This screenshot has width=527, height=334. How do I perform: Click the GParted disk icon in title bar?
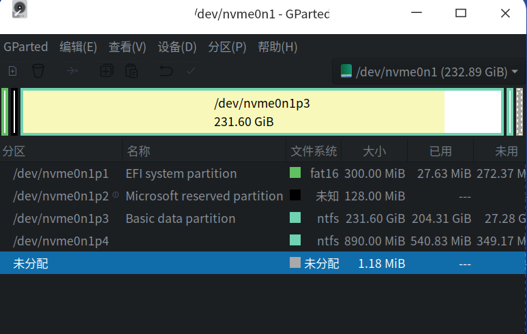pos(20,10)
